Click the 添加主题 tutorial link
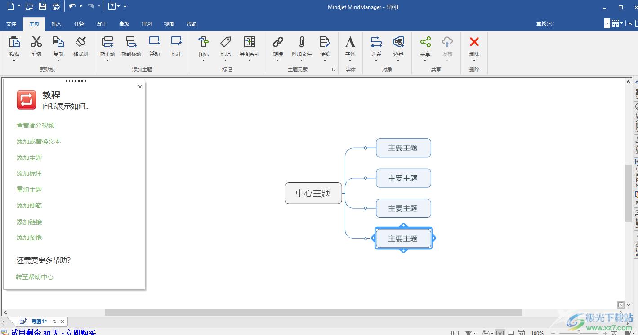 (x=29, y=158)
